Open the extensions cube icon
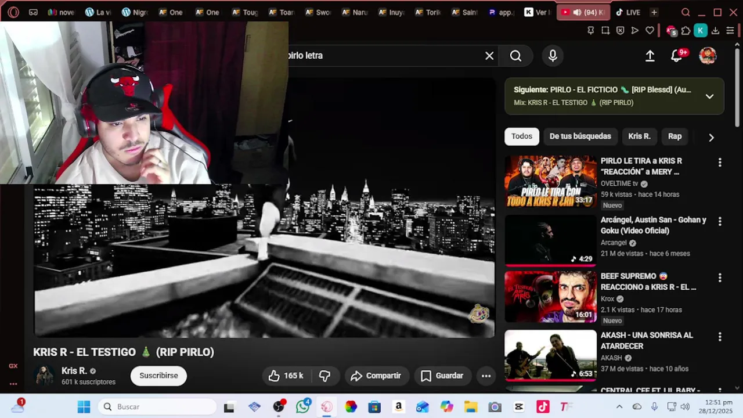The height and width of the screenshot is (418, 743). coord(686,31)
